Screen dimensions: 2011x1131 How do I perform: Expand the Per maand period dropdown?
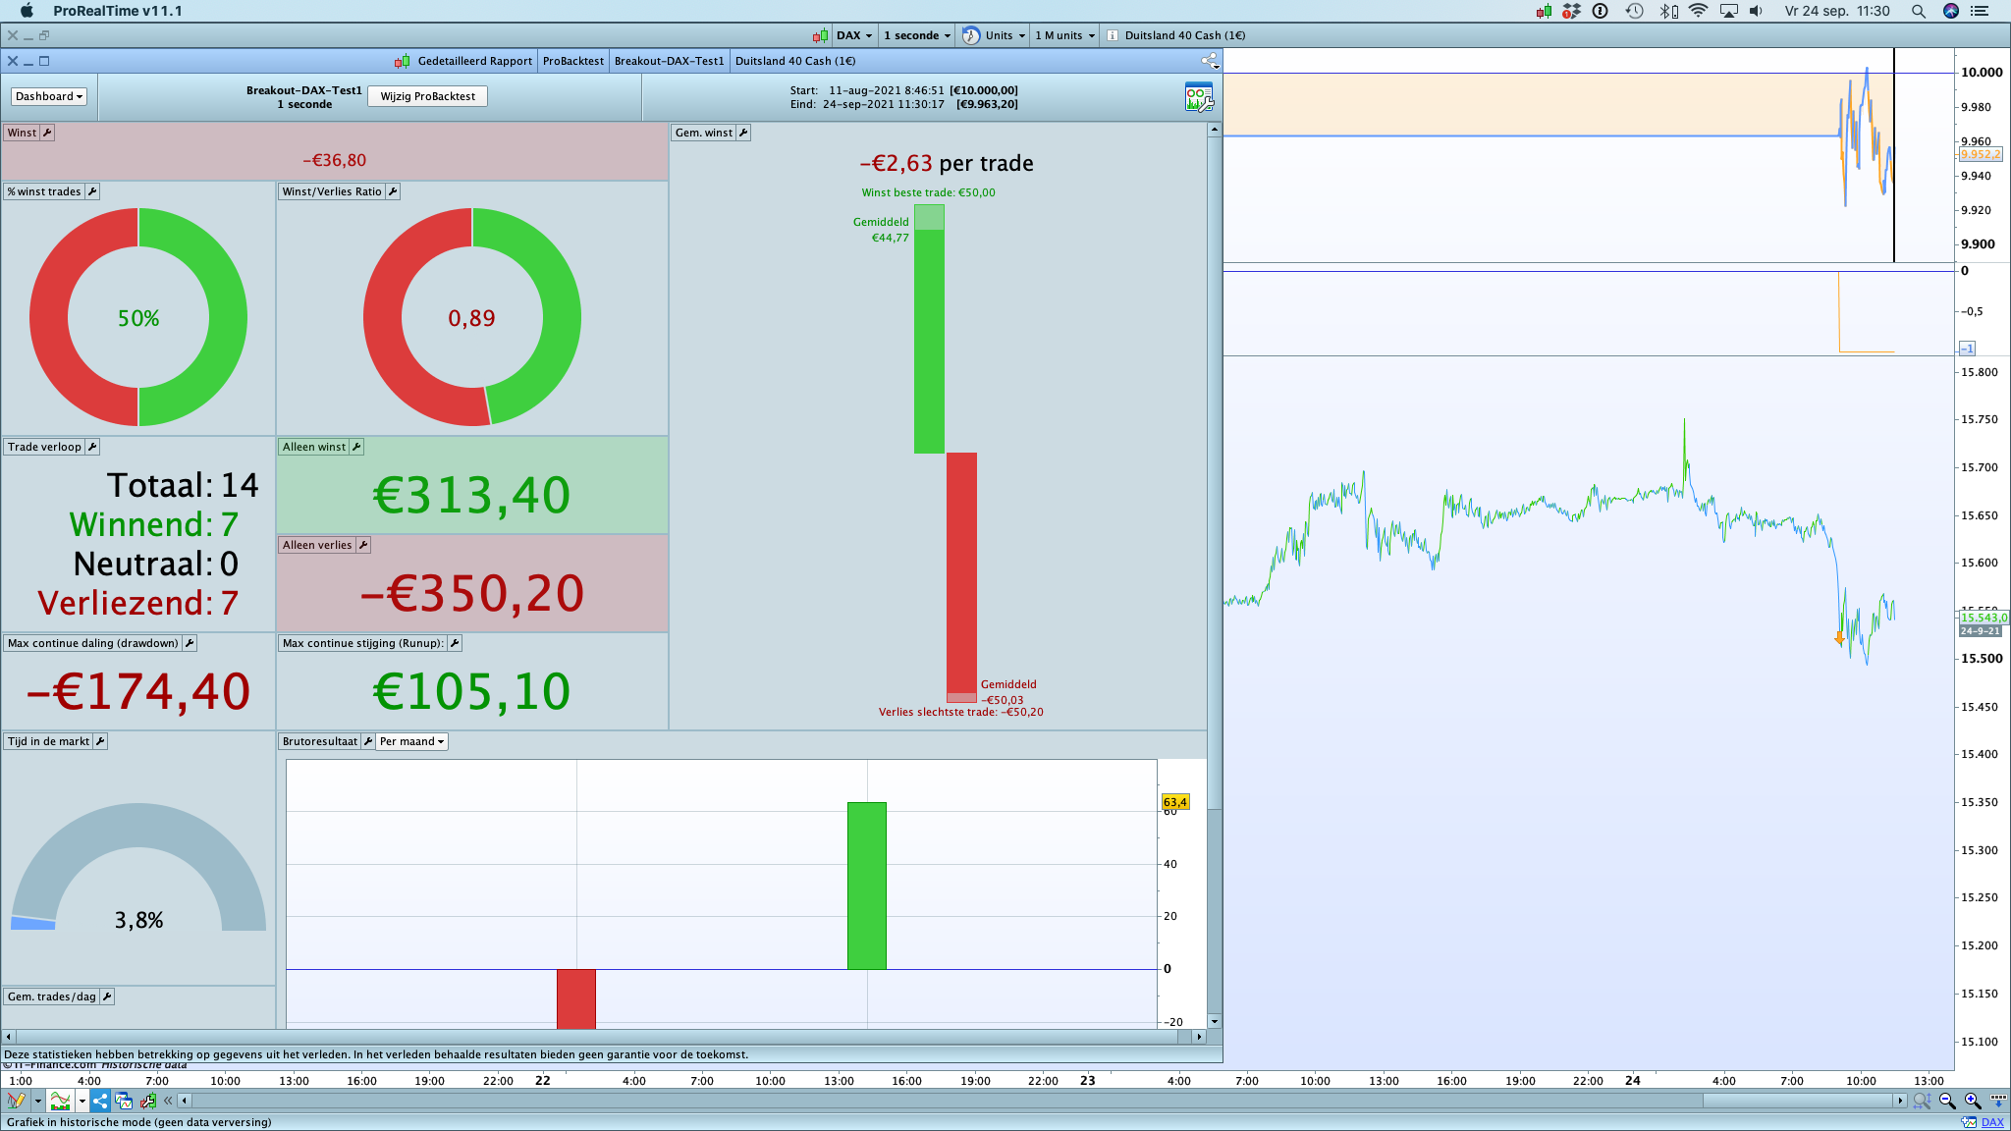(412, 741)
